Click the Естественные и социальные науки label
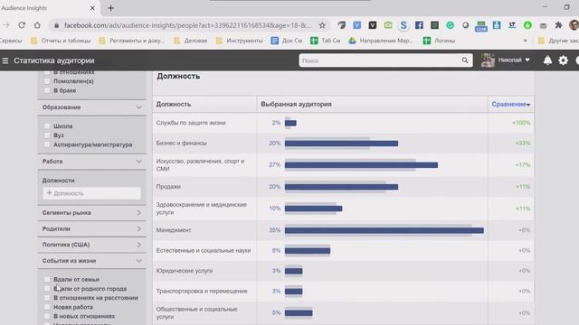 point(204,251)
